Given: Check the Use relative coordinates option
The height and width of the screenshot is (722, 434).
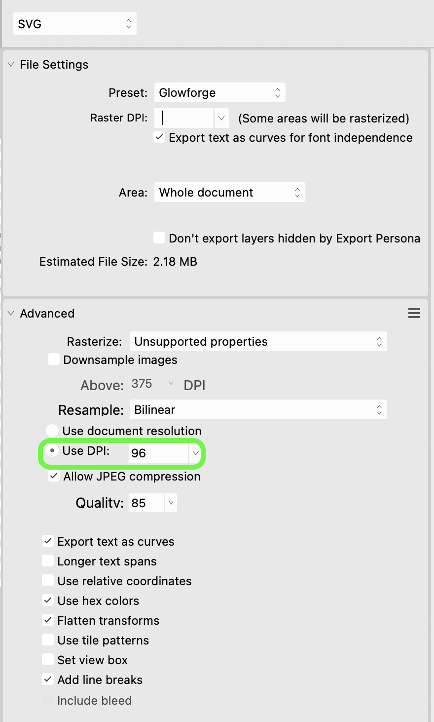Looking at the screenshot, I should (x=48, y=581).
